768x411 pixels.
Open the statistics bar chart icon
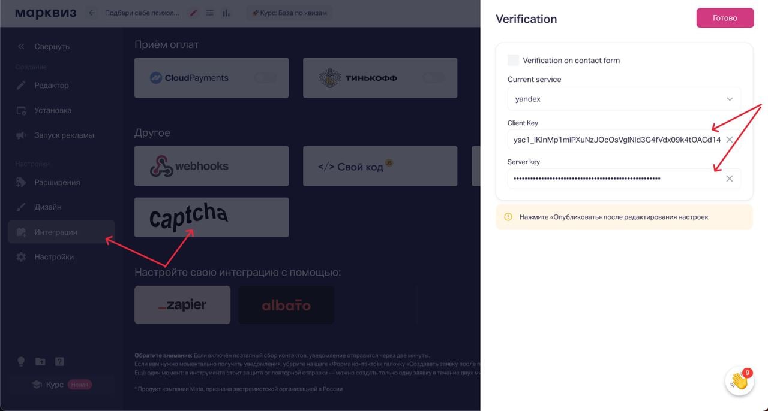226,13
